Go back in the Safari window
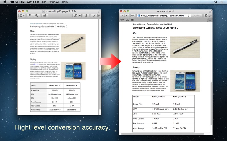This screenshot has width=227, height=141. (122, 16)
